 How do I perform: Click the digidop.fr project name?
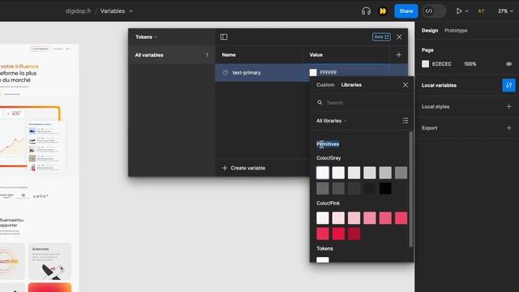click(78, 11)
